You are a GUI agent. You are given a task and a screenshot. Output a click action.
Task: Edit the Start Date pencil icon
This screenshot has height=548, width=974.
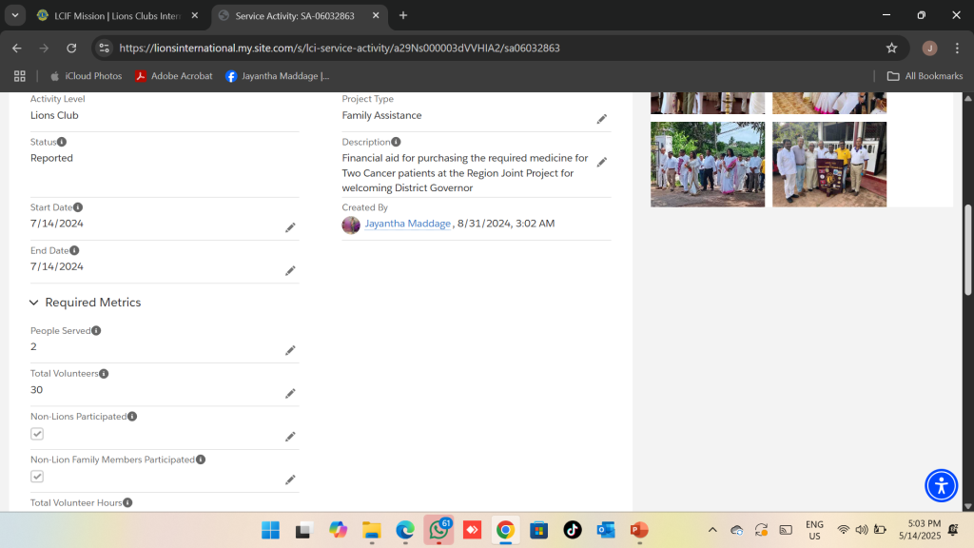[290, 227]
